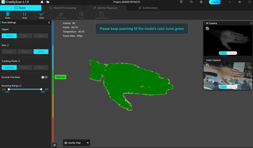The height and width of the screenshot is (148, 253).
Task: Click the Delete scan trash icon
Action: coord(8,14)
